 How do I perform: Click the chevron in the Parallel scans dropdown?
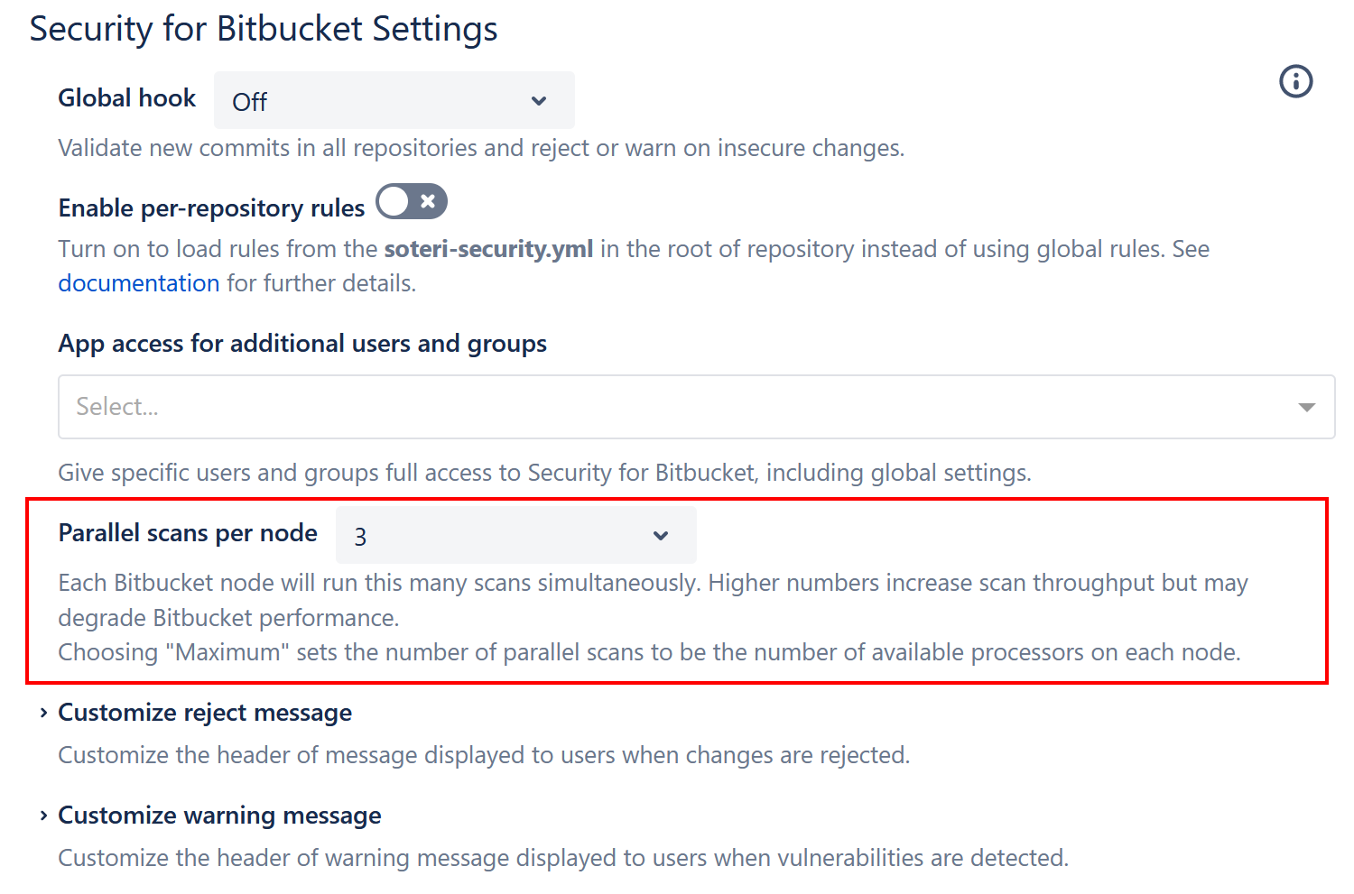pyautogui.click(x=661, y=536)
